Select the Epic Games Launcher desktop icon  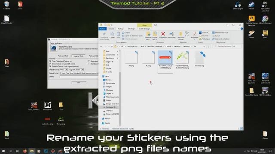tap(265, 7)
